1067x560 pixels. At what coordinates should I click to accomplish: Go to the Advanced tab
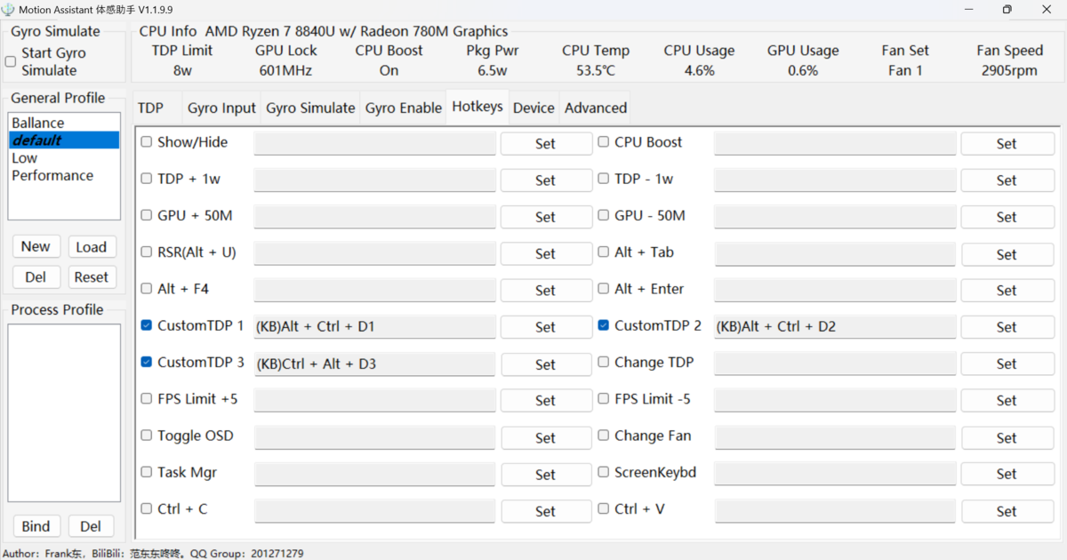[596, 108]
